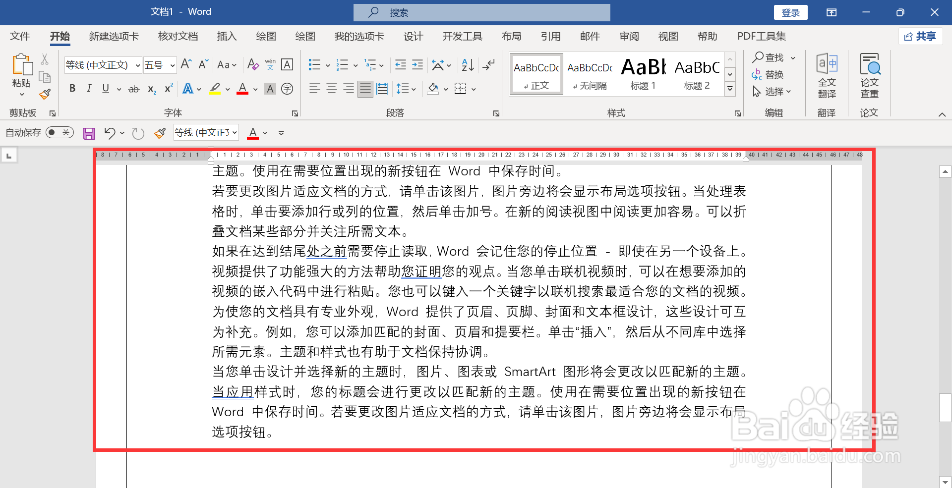Screen dimensions: 952x488
Task: Increase font size with grow font icon
Action: (186, 64)
